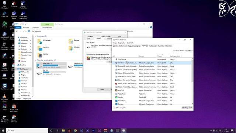Select Spotify icon in startup list

[x=116, y=97]
